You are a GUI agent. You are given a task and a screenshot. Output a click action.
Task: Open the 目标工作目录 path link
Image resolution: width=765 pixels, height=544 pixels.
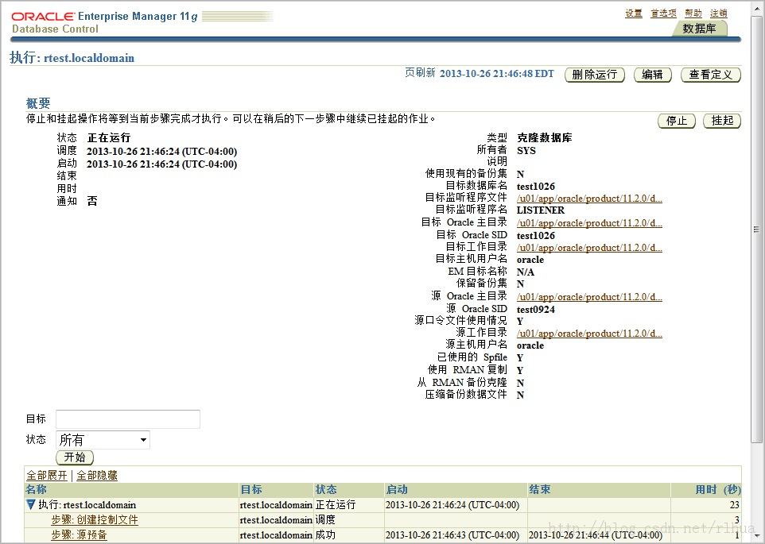click(589, 248)
